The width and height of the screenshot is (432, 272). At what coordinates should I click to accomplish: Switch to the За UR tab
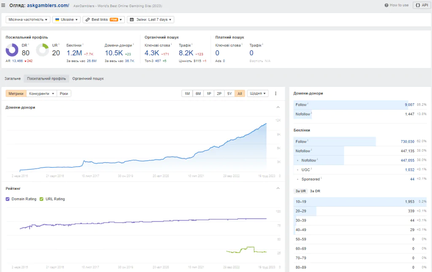(x=300, y=191)
